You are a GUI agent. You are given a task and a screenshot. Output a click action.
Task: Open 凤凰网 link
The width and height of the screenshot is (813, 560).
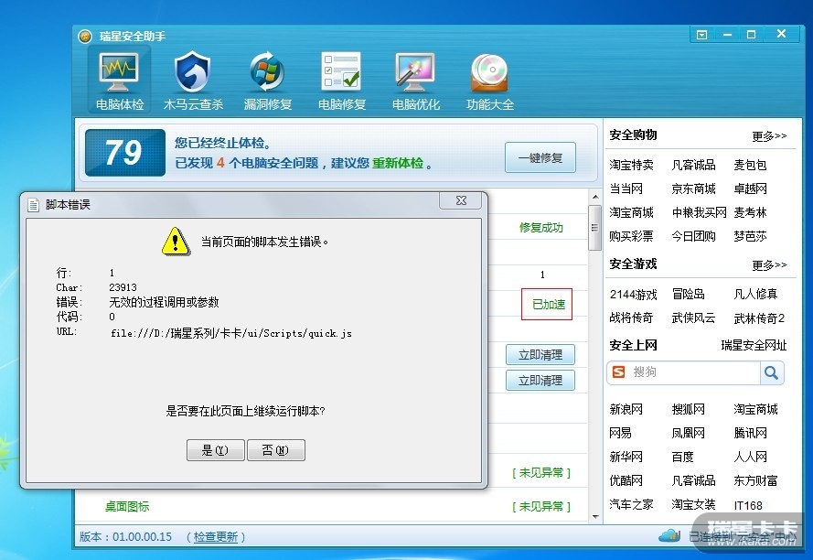coord(689,434)
